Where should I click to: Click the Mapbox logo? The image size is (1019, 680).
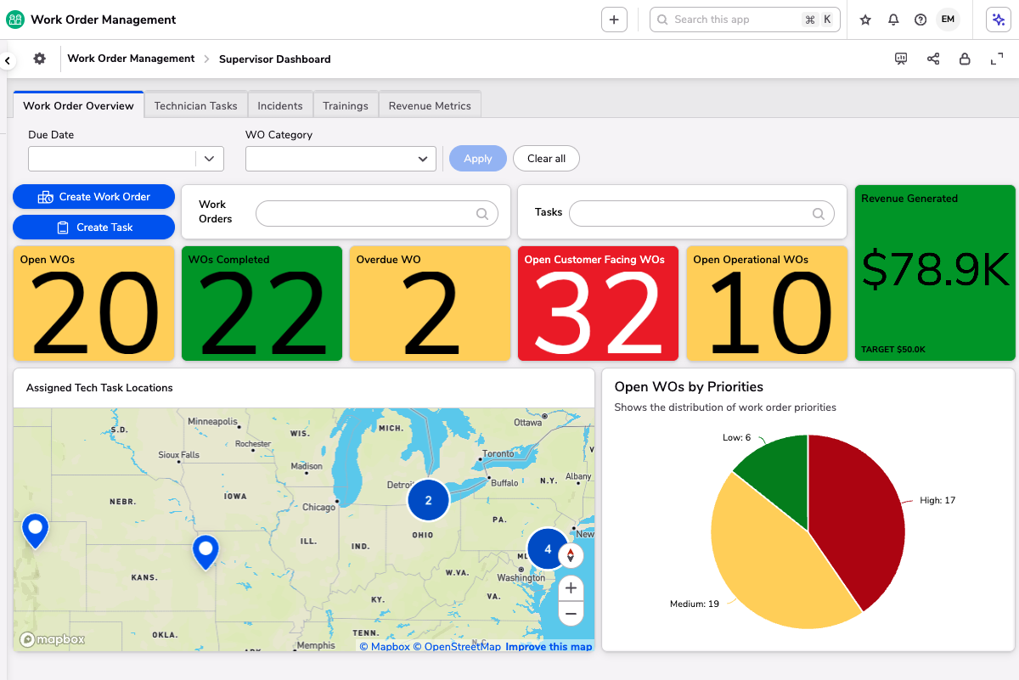click(x=53, y=639)
